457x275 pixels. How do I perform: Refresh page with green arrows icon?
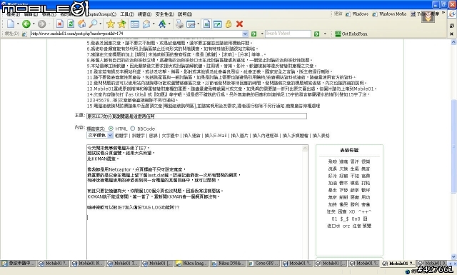pos(71,24)
